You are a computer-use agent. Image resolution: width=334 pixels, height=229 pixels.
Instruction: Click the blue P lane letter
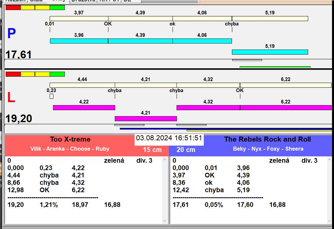pyautogui.click(x=11, y=33)
